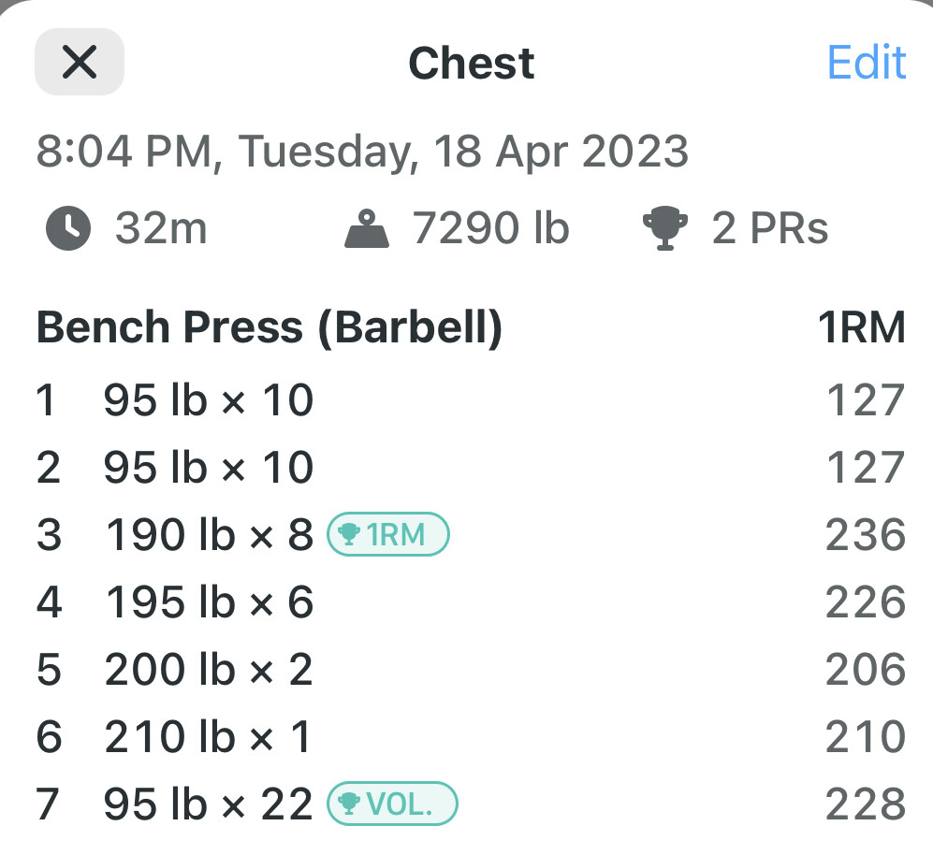Select the VOL. trophy badge on set 7
933x855 pixels.
(392, 804)
